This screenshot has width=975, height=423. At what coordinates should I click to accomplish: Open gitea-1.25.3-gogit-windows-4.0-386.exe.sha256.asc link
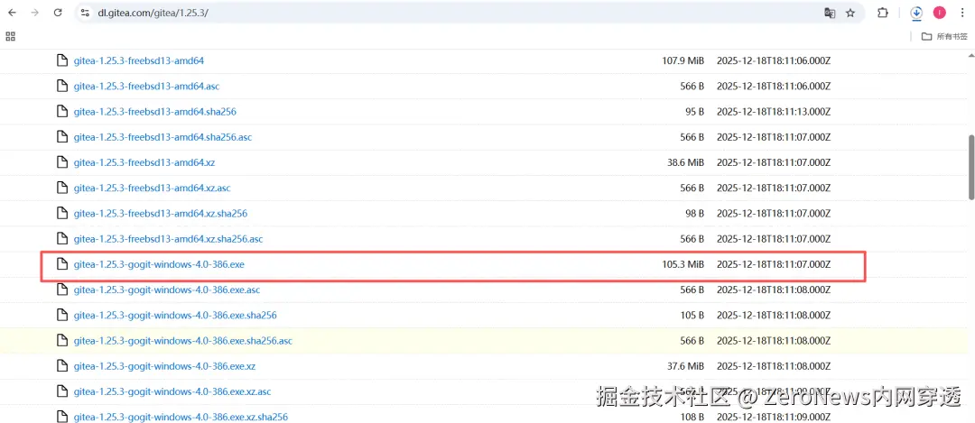pyautogui.click(x=182, y=341)
